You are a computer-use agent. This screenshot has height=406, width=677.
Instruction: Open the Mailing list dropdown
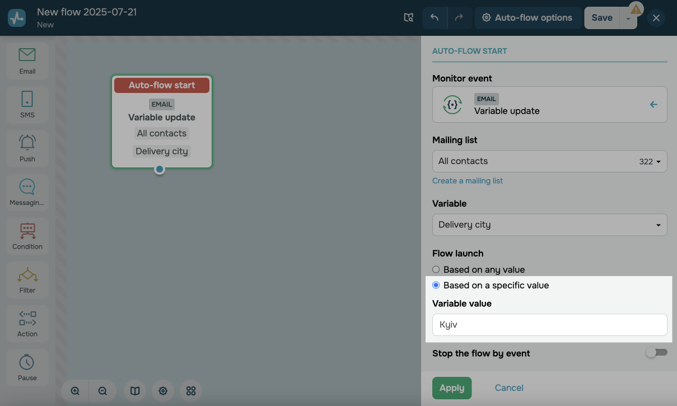549,161
